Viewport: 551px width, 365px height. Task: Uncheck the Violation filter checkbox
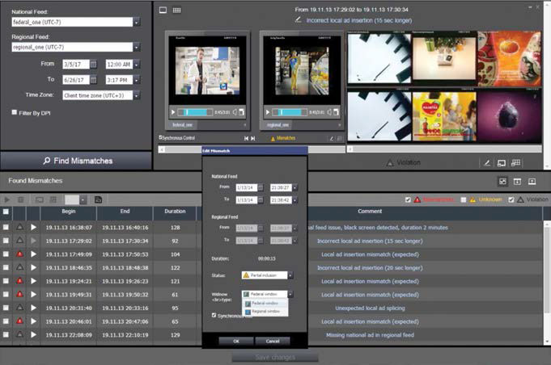tap(512, 199)
